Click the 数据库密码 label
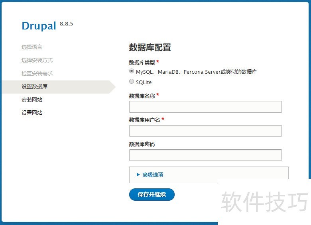This screenshot has height=225, width=311. [142, 144]
